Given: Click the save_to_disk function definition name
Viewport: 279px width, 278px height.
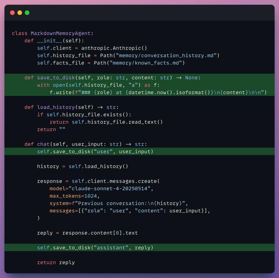Looking at the screenshot, I should point(56,78).
